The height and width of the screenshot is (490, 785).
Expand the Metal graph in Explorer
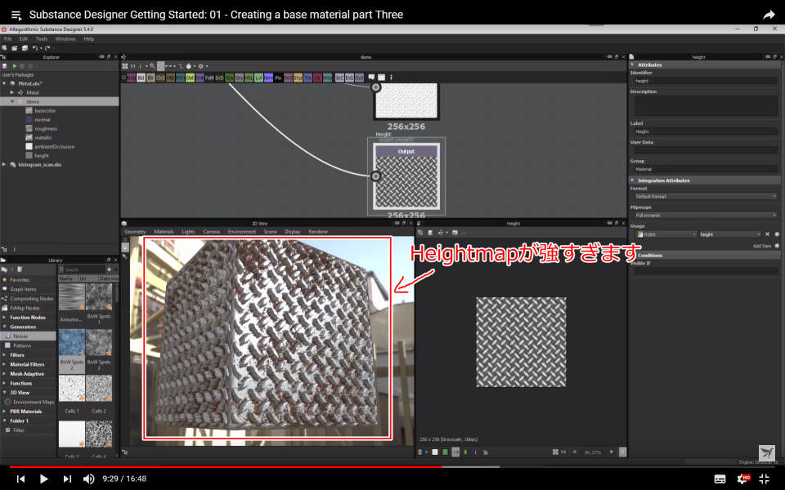tap(12, 92)
